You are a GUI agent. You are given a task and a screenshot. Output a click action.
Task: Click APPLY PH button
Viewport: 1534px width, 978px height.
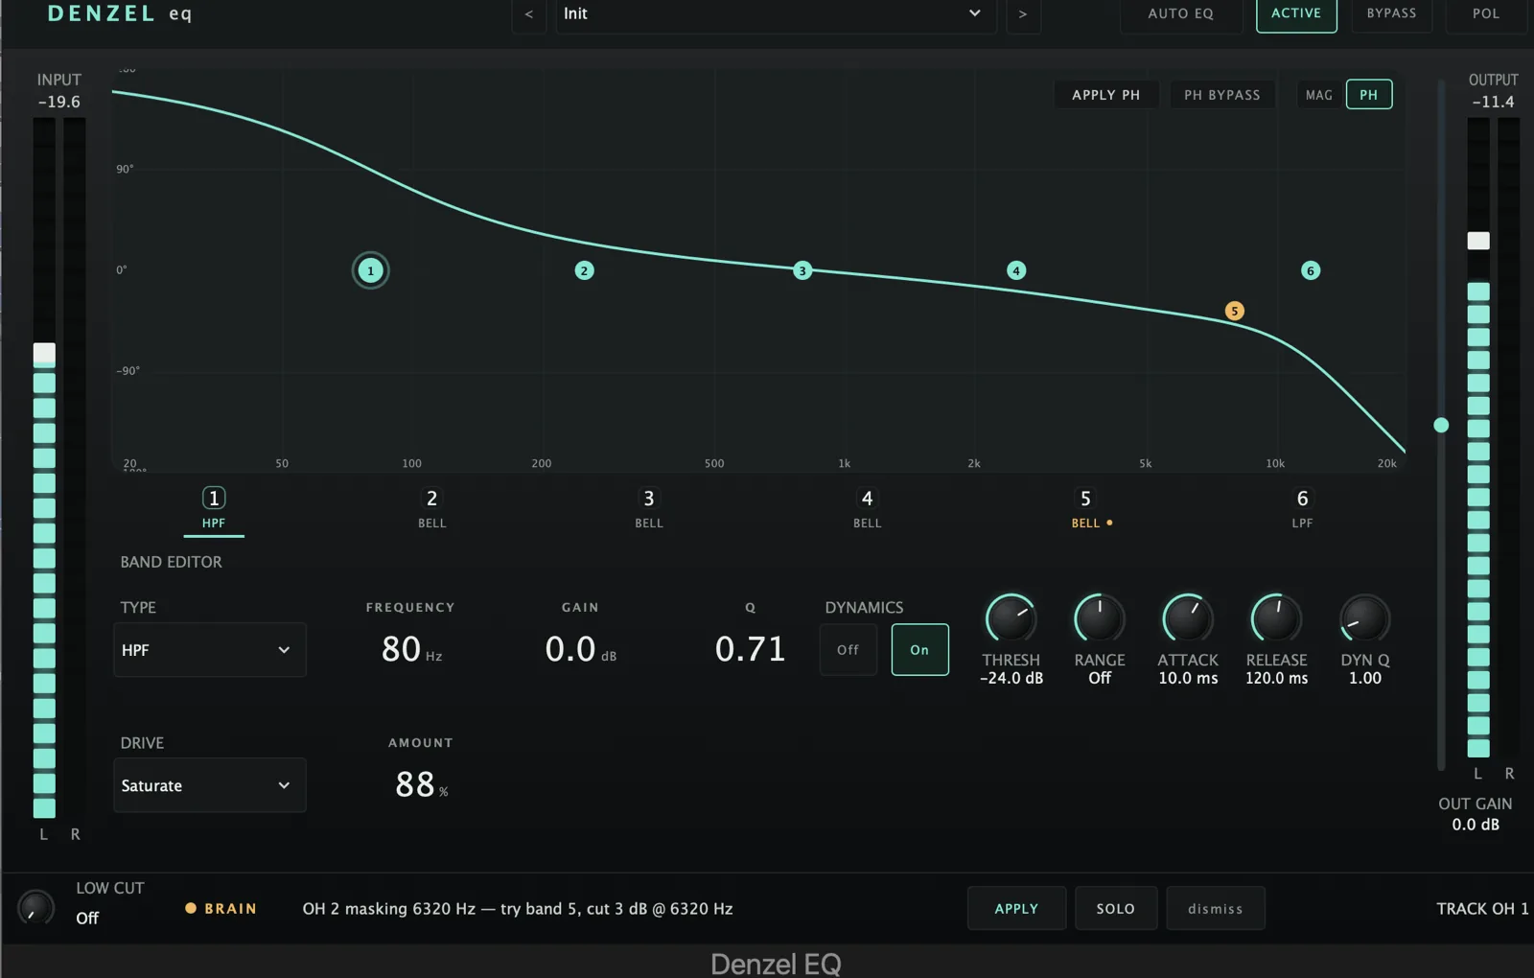1106,95
